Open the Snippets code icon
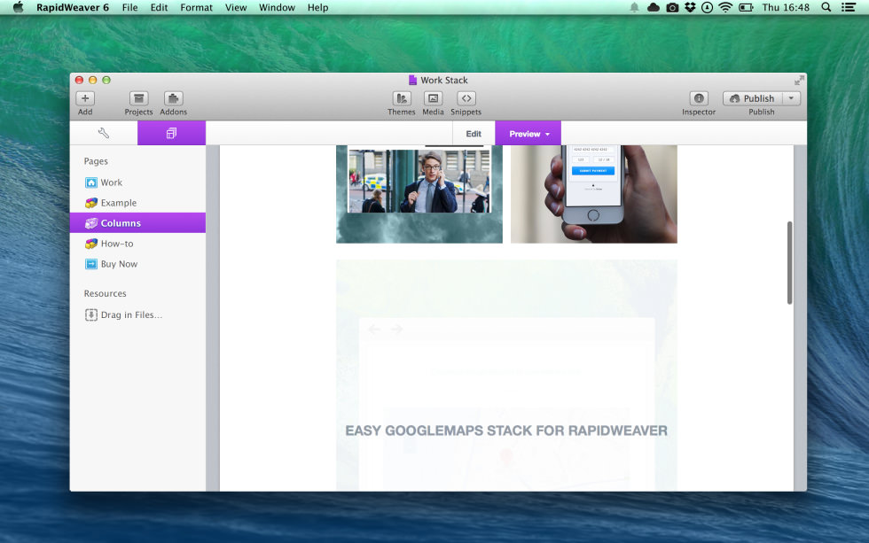Image resolution: width=869 pixels, height=543 pixels. pos(466,98)
